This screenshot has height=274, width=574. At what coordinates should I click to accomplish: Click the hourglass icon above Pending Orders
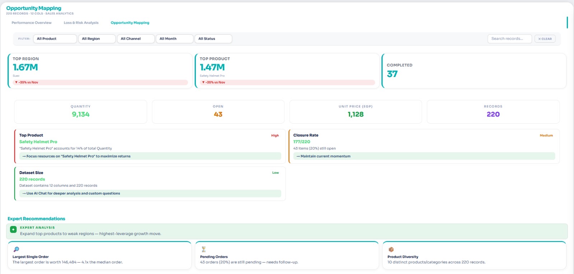coord(203,249)
